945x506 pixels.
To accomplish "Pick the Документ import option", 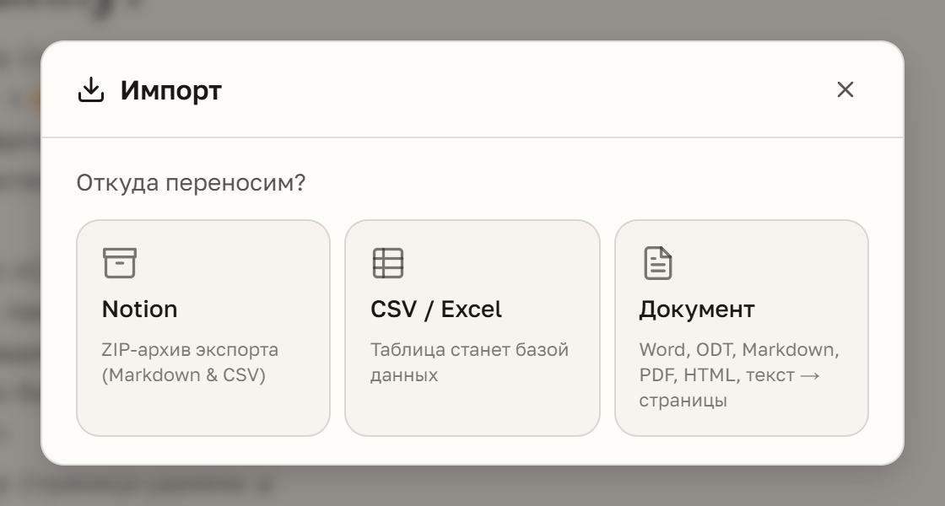I will [742, 328].
